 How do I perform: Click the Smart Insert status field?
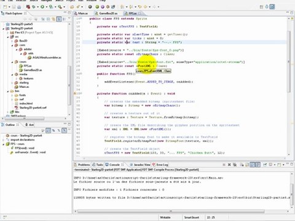tap(192, 217)
